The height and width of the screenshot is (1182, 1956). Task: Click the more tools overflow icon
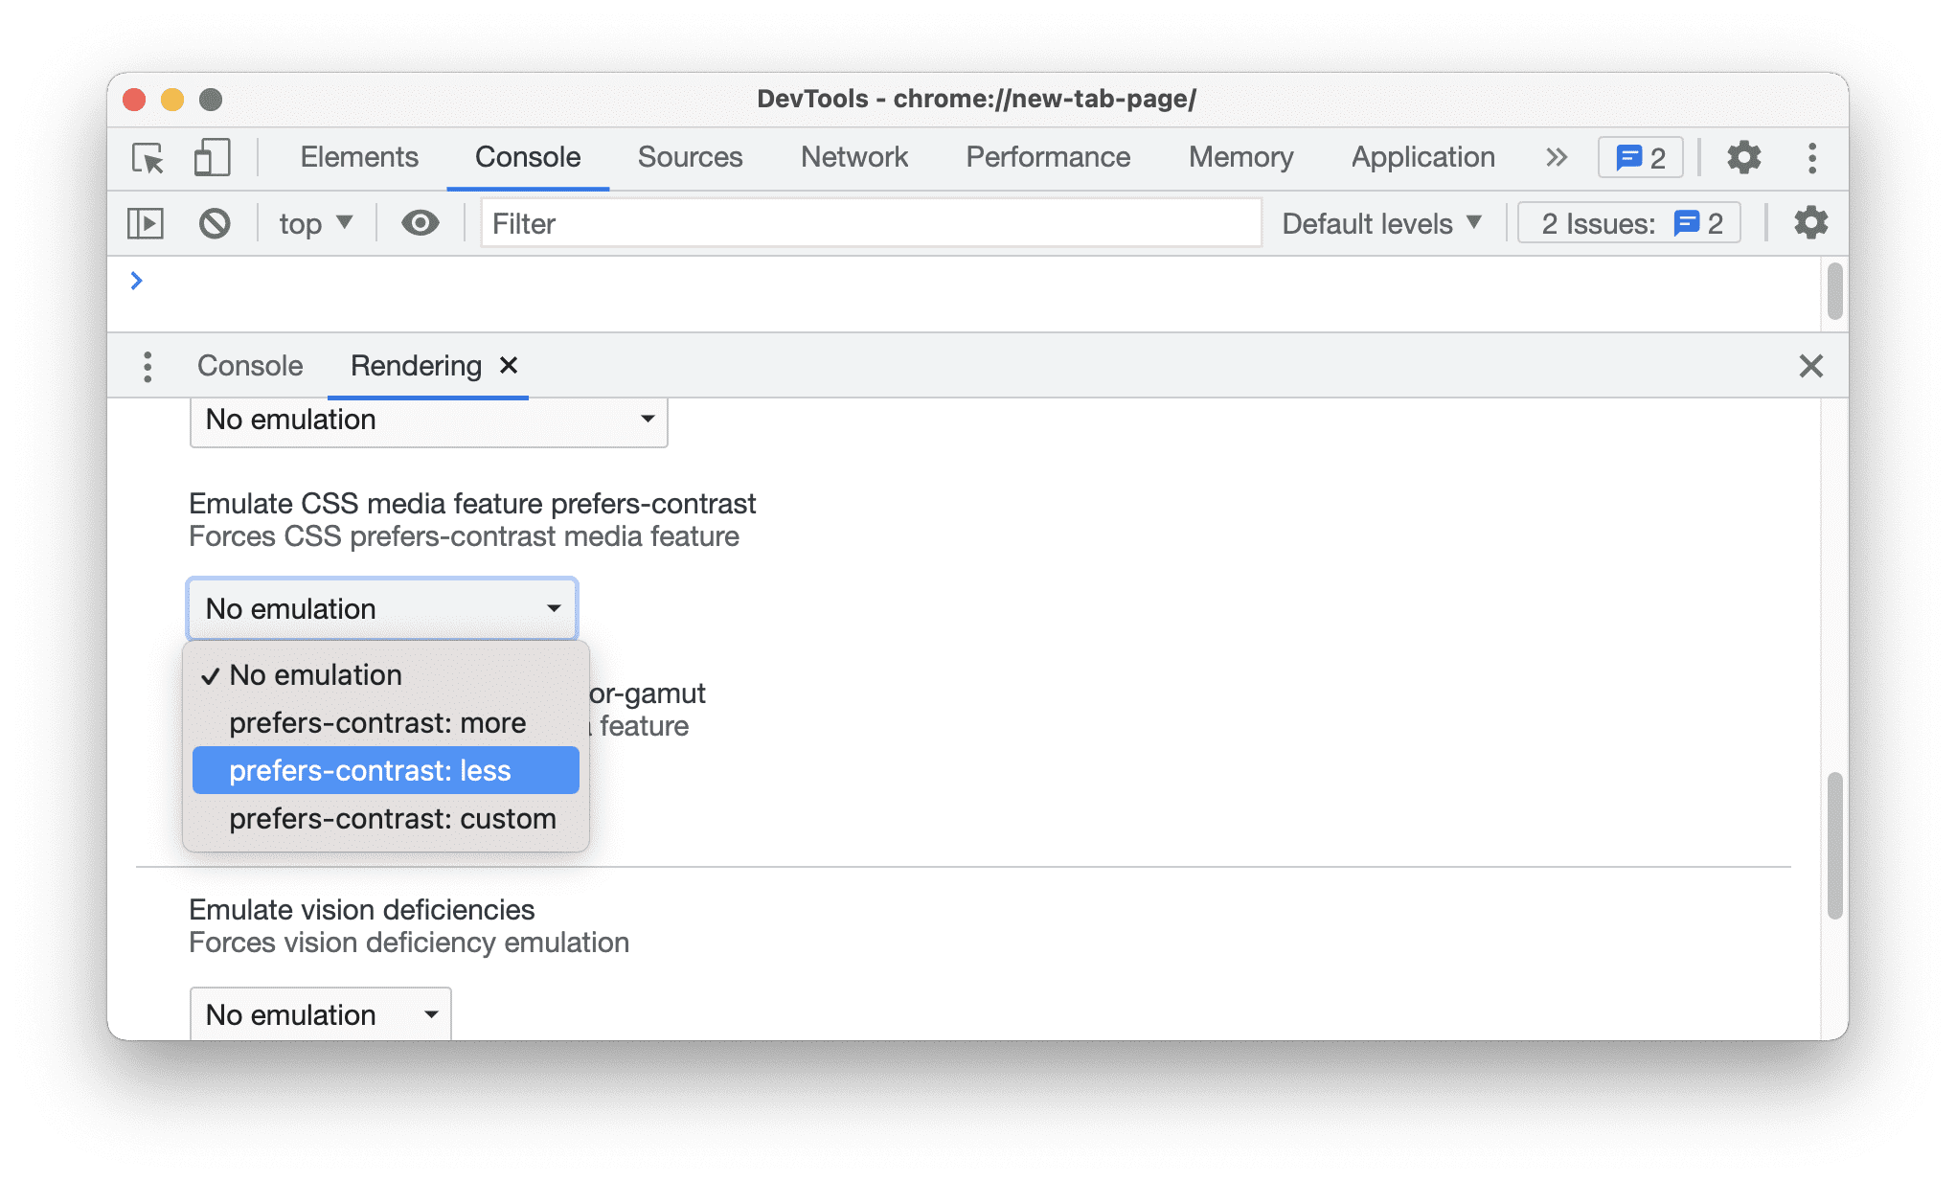pyautogui.click(x=1555, y=156)
